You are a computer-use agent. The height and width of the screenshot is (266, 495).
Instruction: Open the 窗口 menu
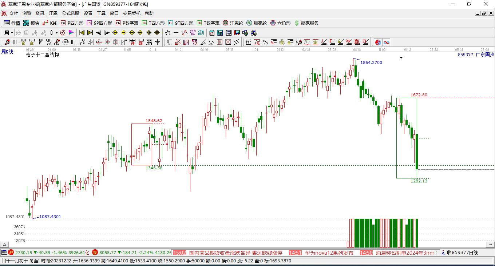[114, 13]
